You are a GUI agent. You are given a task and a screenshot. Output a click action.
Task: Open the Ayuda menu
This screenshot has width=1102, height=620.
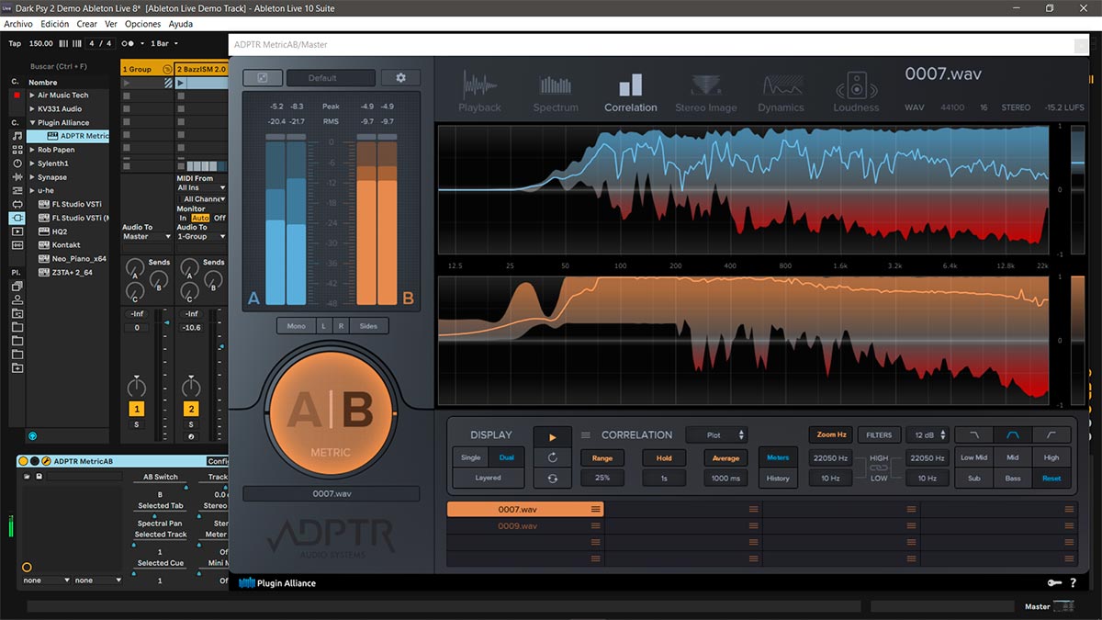tap(181, 24)
